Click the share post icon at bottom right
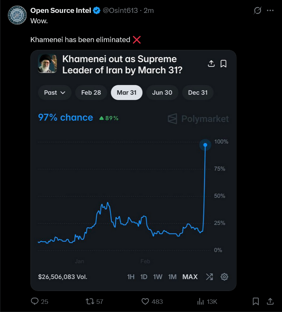282x312 pixels. click(269, 301)
